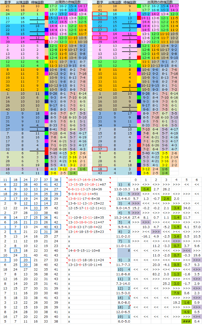This screenshot has width=202, height=328.
Task: Select the cell containing 14-1
Action: [53, 34]
